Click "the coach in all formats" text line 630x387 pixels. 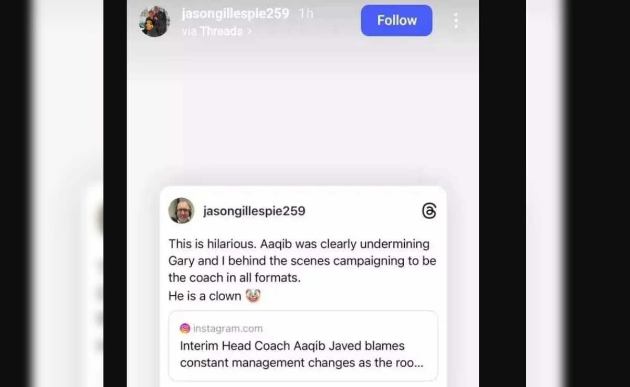click(x=235, y=278)
